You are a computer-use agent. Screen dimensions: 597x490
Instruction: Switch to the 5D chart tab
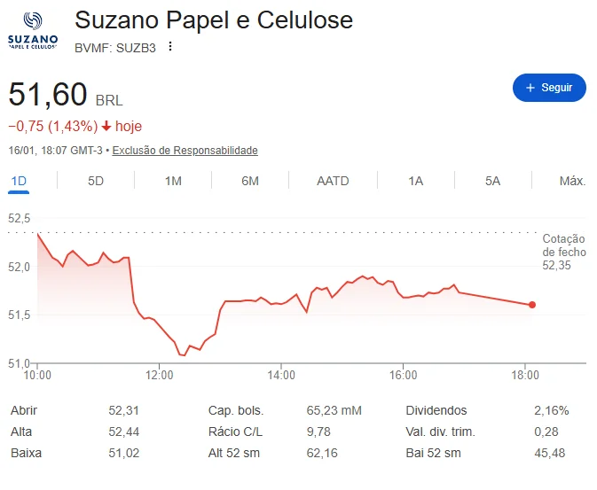(x=96, y=181)
